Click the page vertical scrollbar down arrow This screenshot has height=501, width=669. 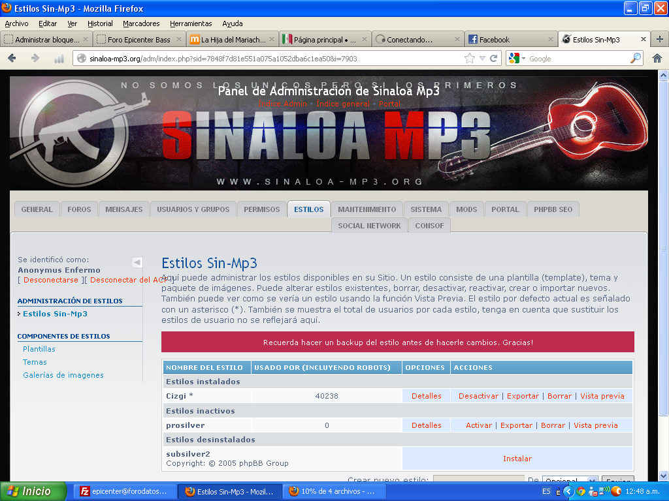pos(663,476)
